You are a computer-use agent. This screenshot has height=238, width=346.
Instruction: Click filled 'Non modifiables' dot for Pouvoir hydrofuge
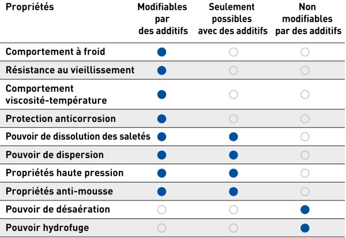[304, 228]
